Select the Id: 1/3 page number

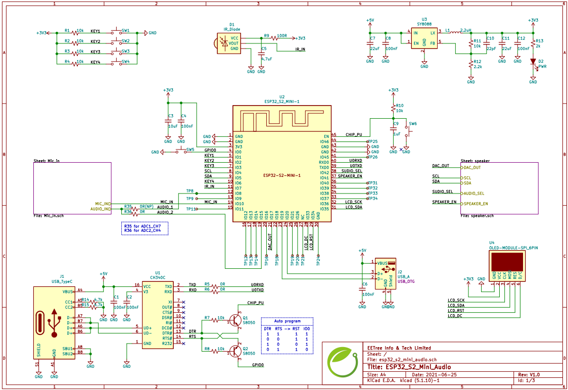pos(527,380)
